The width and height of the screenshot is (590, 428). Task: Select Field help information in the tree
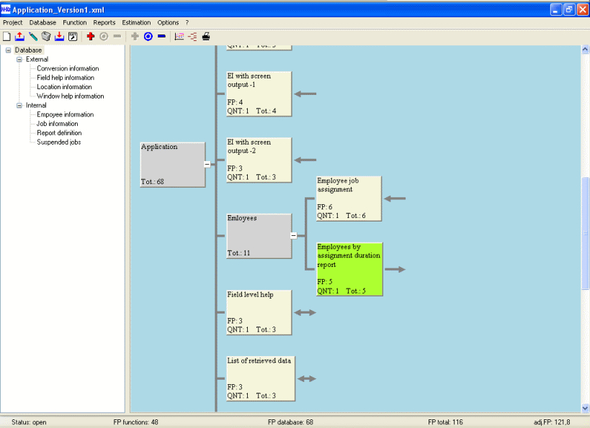(x=66, y=78)
